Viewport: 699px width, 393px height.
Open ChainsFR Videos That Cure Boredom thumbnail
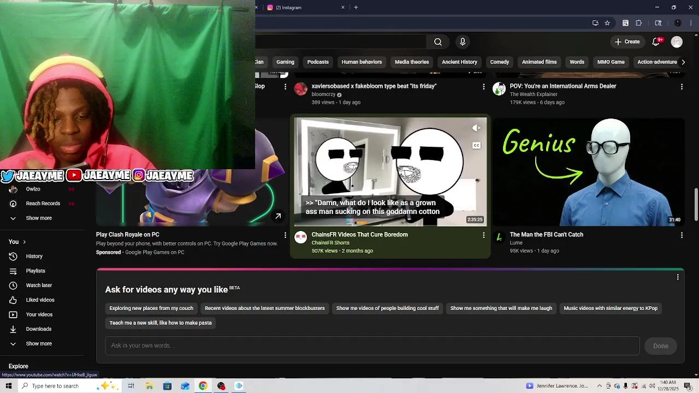pos(390,172)
